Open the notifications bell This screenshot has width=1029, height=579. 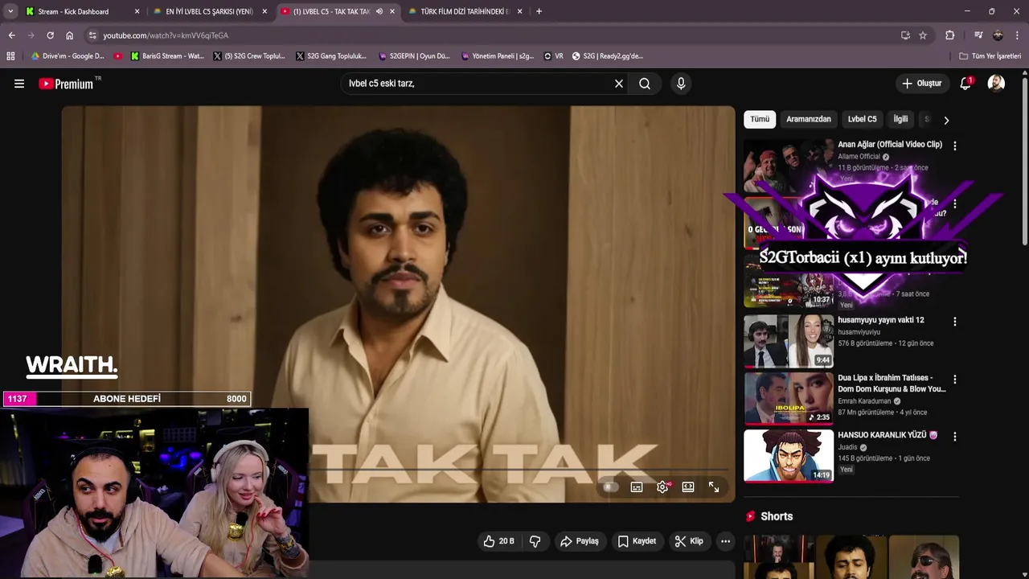(965, 84)
